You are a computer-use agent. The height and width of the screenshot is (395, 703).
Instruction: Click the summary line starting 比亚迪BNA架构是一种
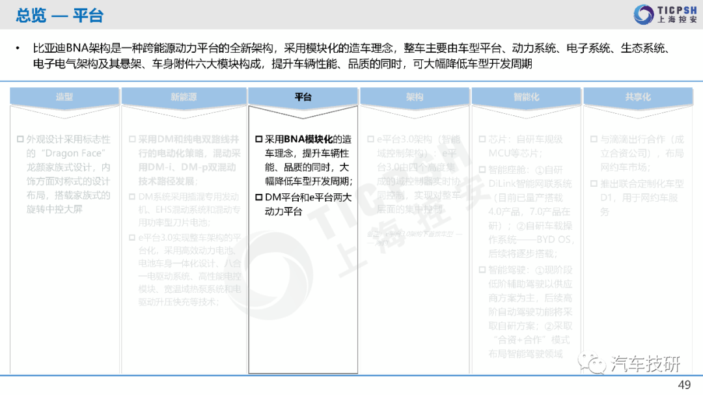click(x=351, y=48)
